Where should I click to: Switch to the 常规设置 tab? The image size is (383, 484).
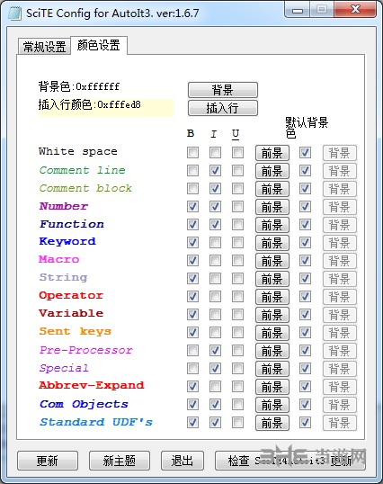(x=44, y=47)
